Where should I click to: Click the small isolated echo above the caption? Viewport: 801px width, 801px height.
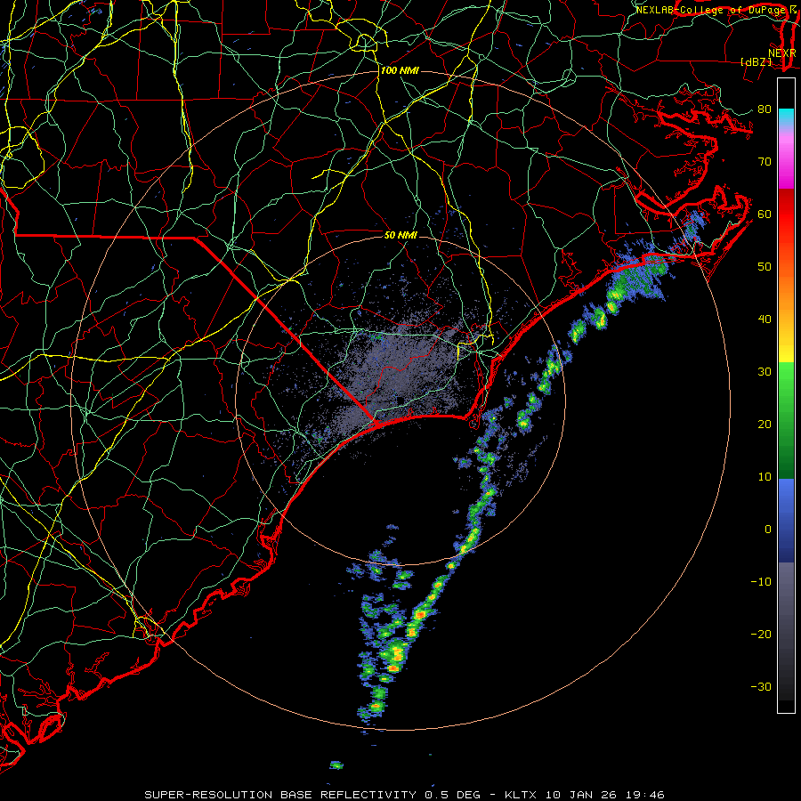(x=336, y=765)
